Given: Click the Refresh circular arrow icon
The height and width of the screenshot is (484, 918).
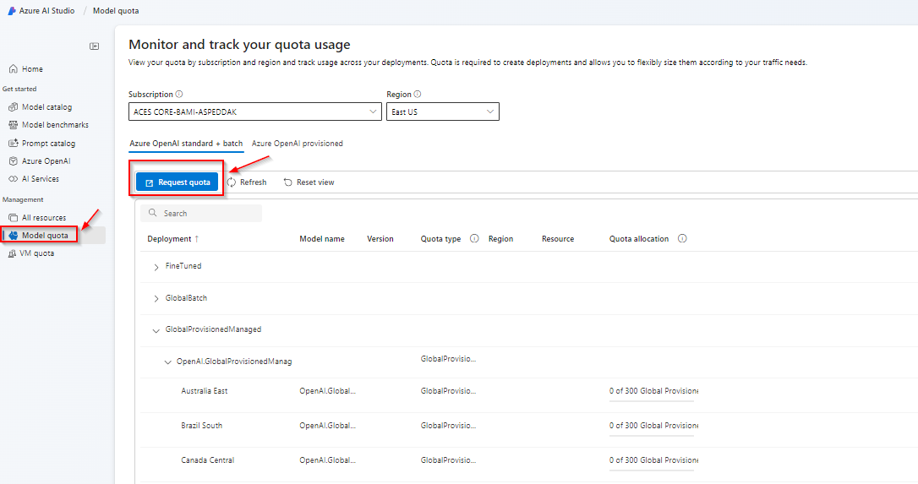Looking at the screenshot, I should (232, 182).
